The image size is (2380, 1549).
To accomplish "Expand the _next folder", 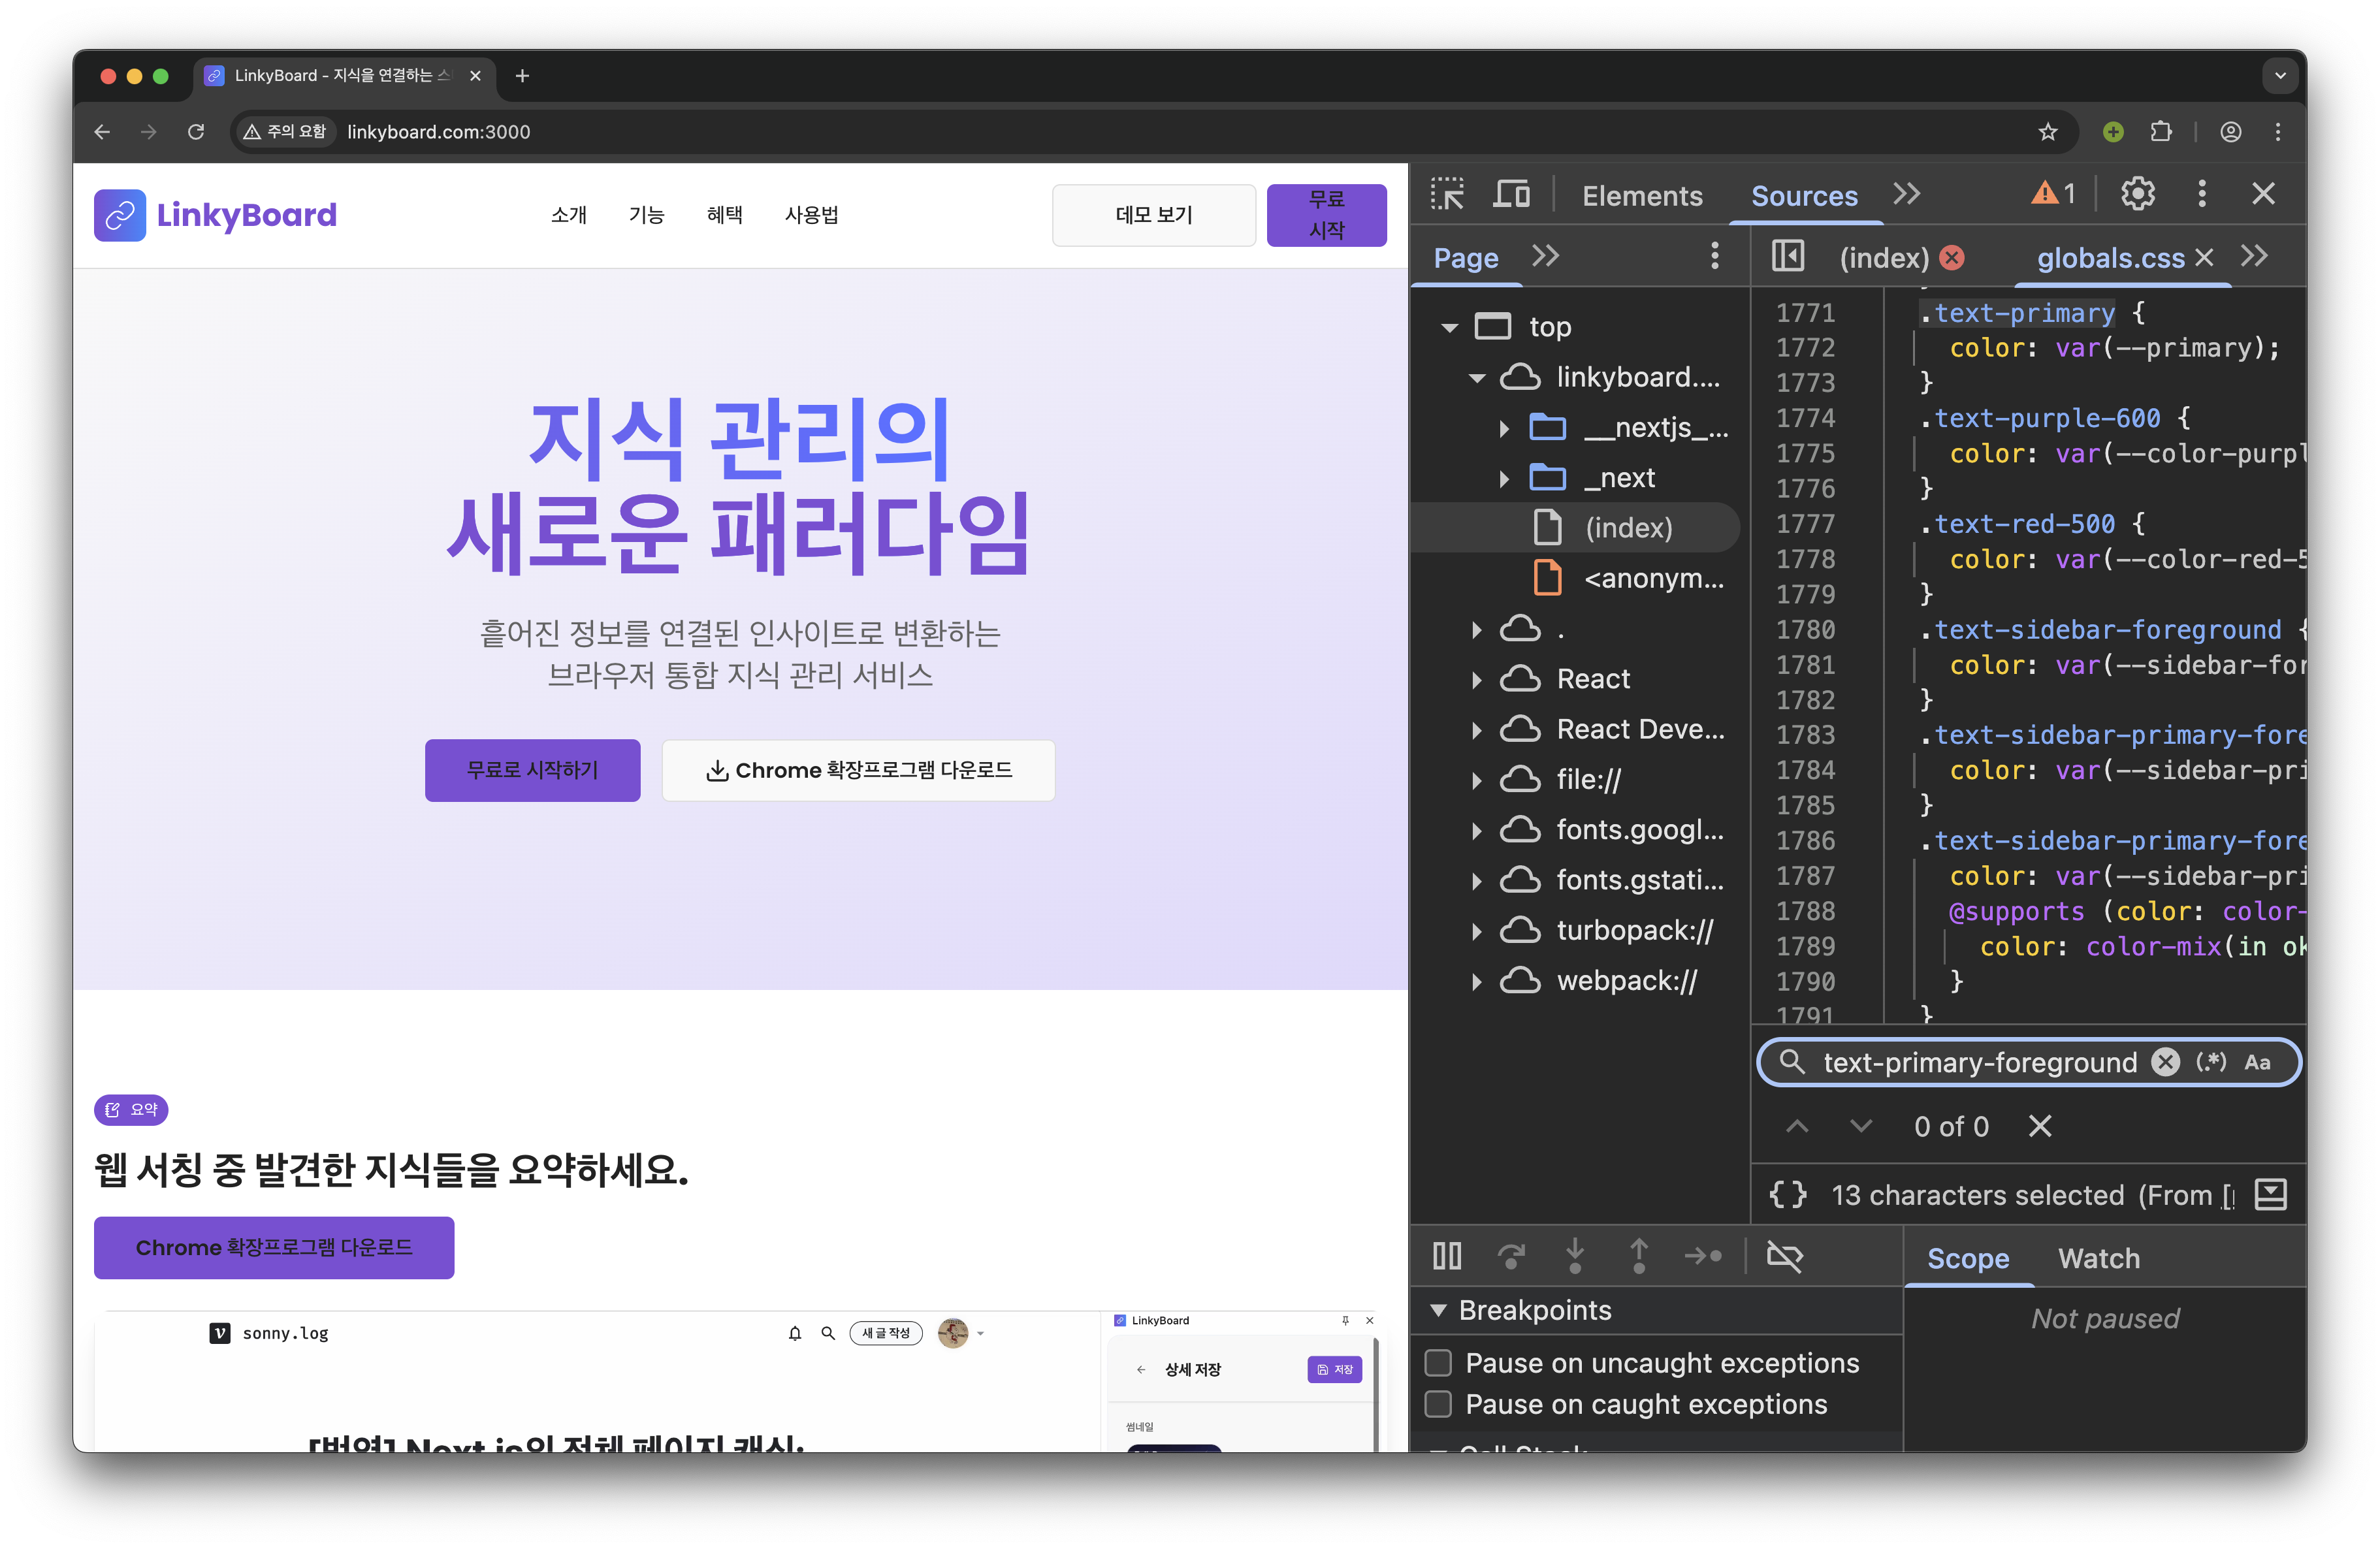I will point(1504,478).
